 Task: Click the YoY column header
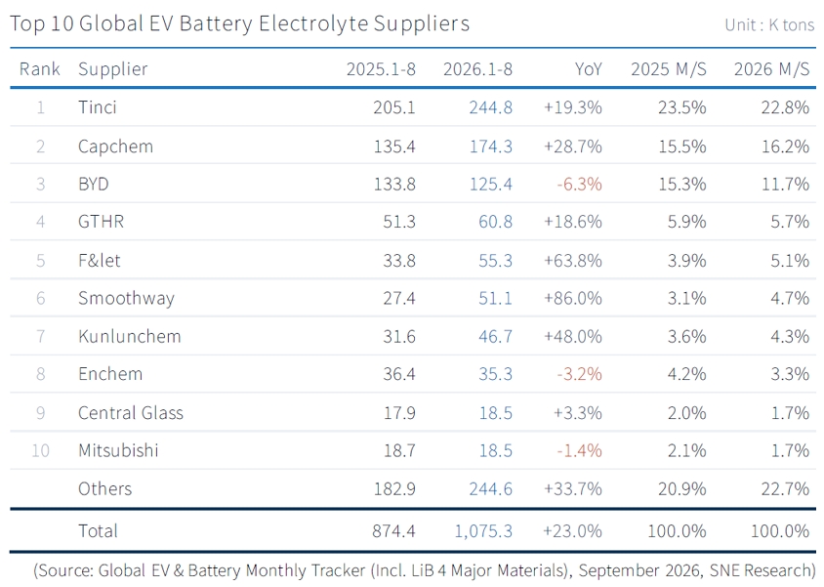(588, 69)
